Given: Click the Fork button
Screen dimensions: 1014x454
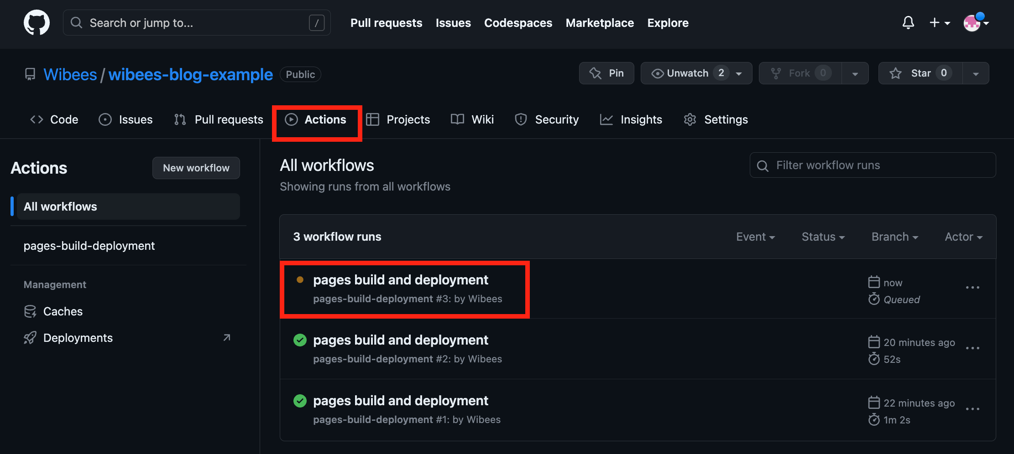Looking at the screenshot, I should (800, 73).
